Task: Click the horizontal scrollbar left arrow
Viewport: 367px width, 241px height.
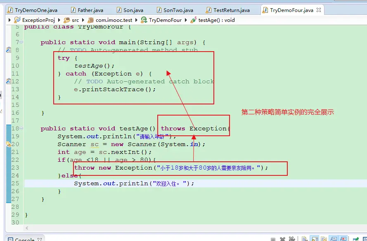Action: coord(27,228)
